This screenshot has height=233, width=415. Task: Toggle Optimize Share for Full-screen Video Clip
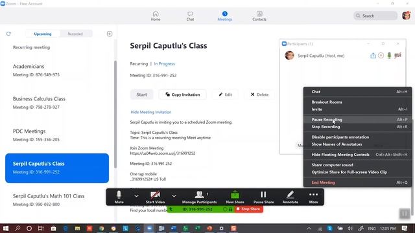357,172
